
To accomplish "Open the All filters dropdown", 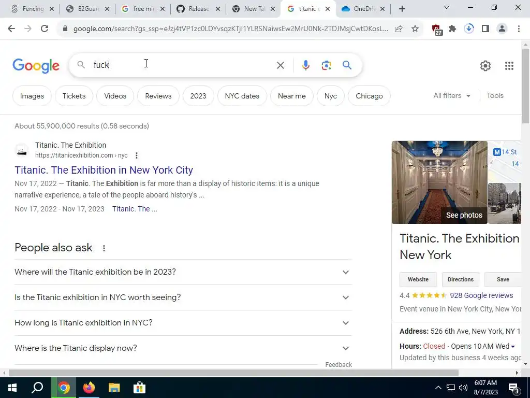I will (452, 96).
